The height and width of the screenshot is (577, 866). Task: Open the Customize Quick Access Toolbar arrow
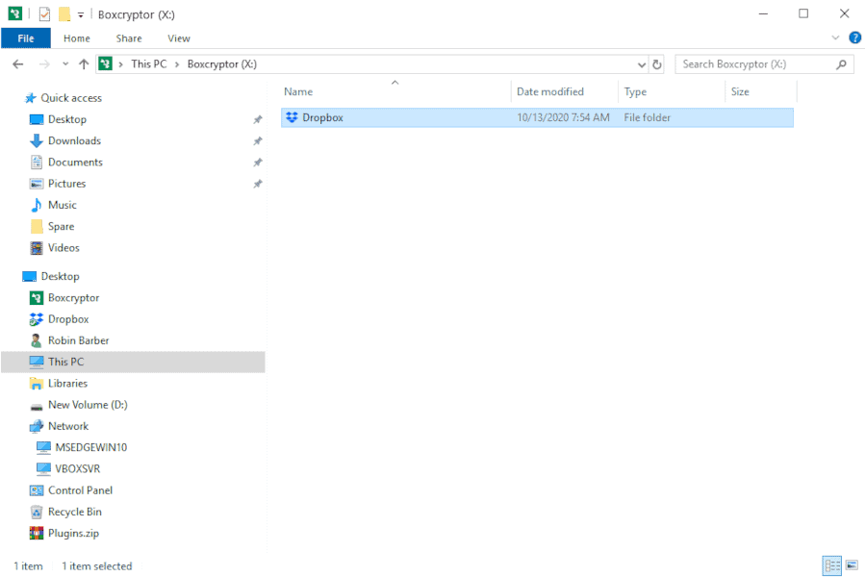coord(80,13)
